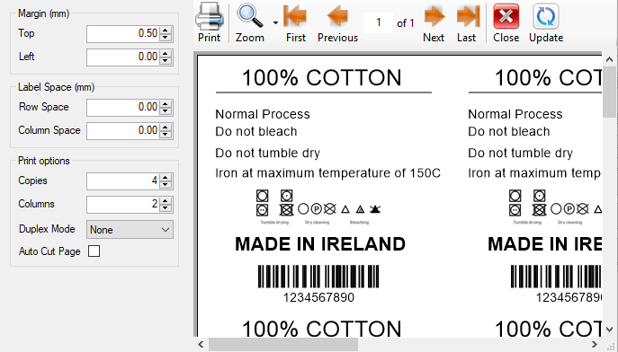Image resolution: width=618 pixels, height=352 pixels.
Task: Click the Zoom magnifier icon
Action: 250,16
